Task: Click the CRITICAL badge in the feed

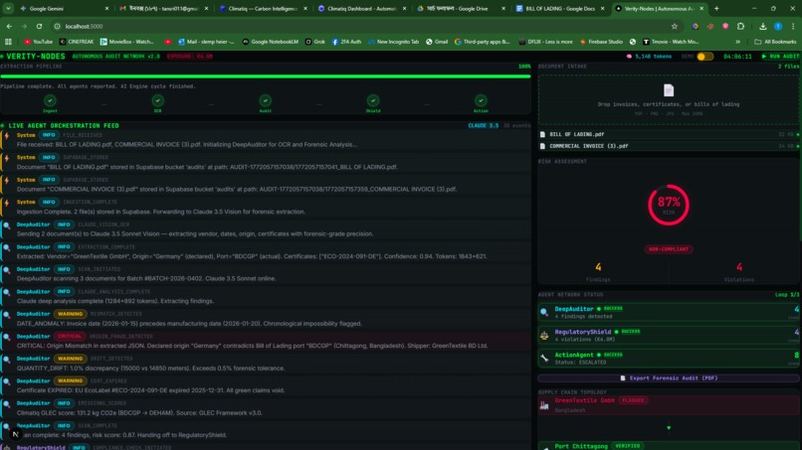Action: tap(69, 336)
